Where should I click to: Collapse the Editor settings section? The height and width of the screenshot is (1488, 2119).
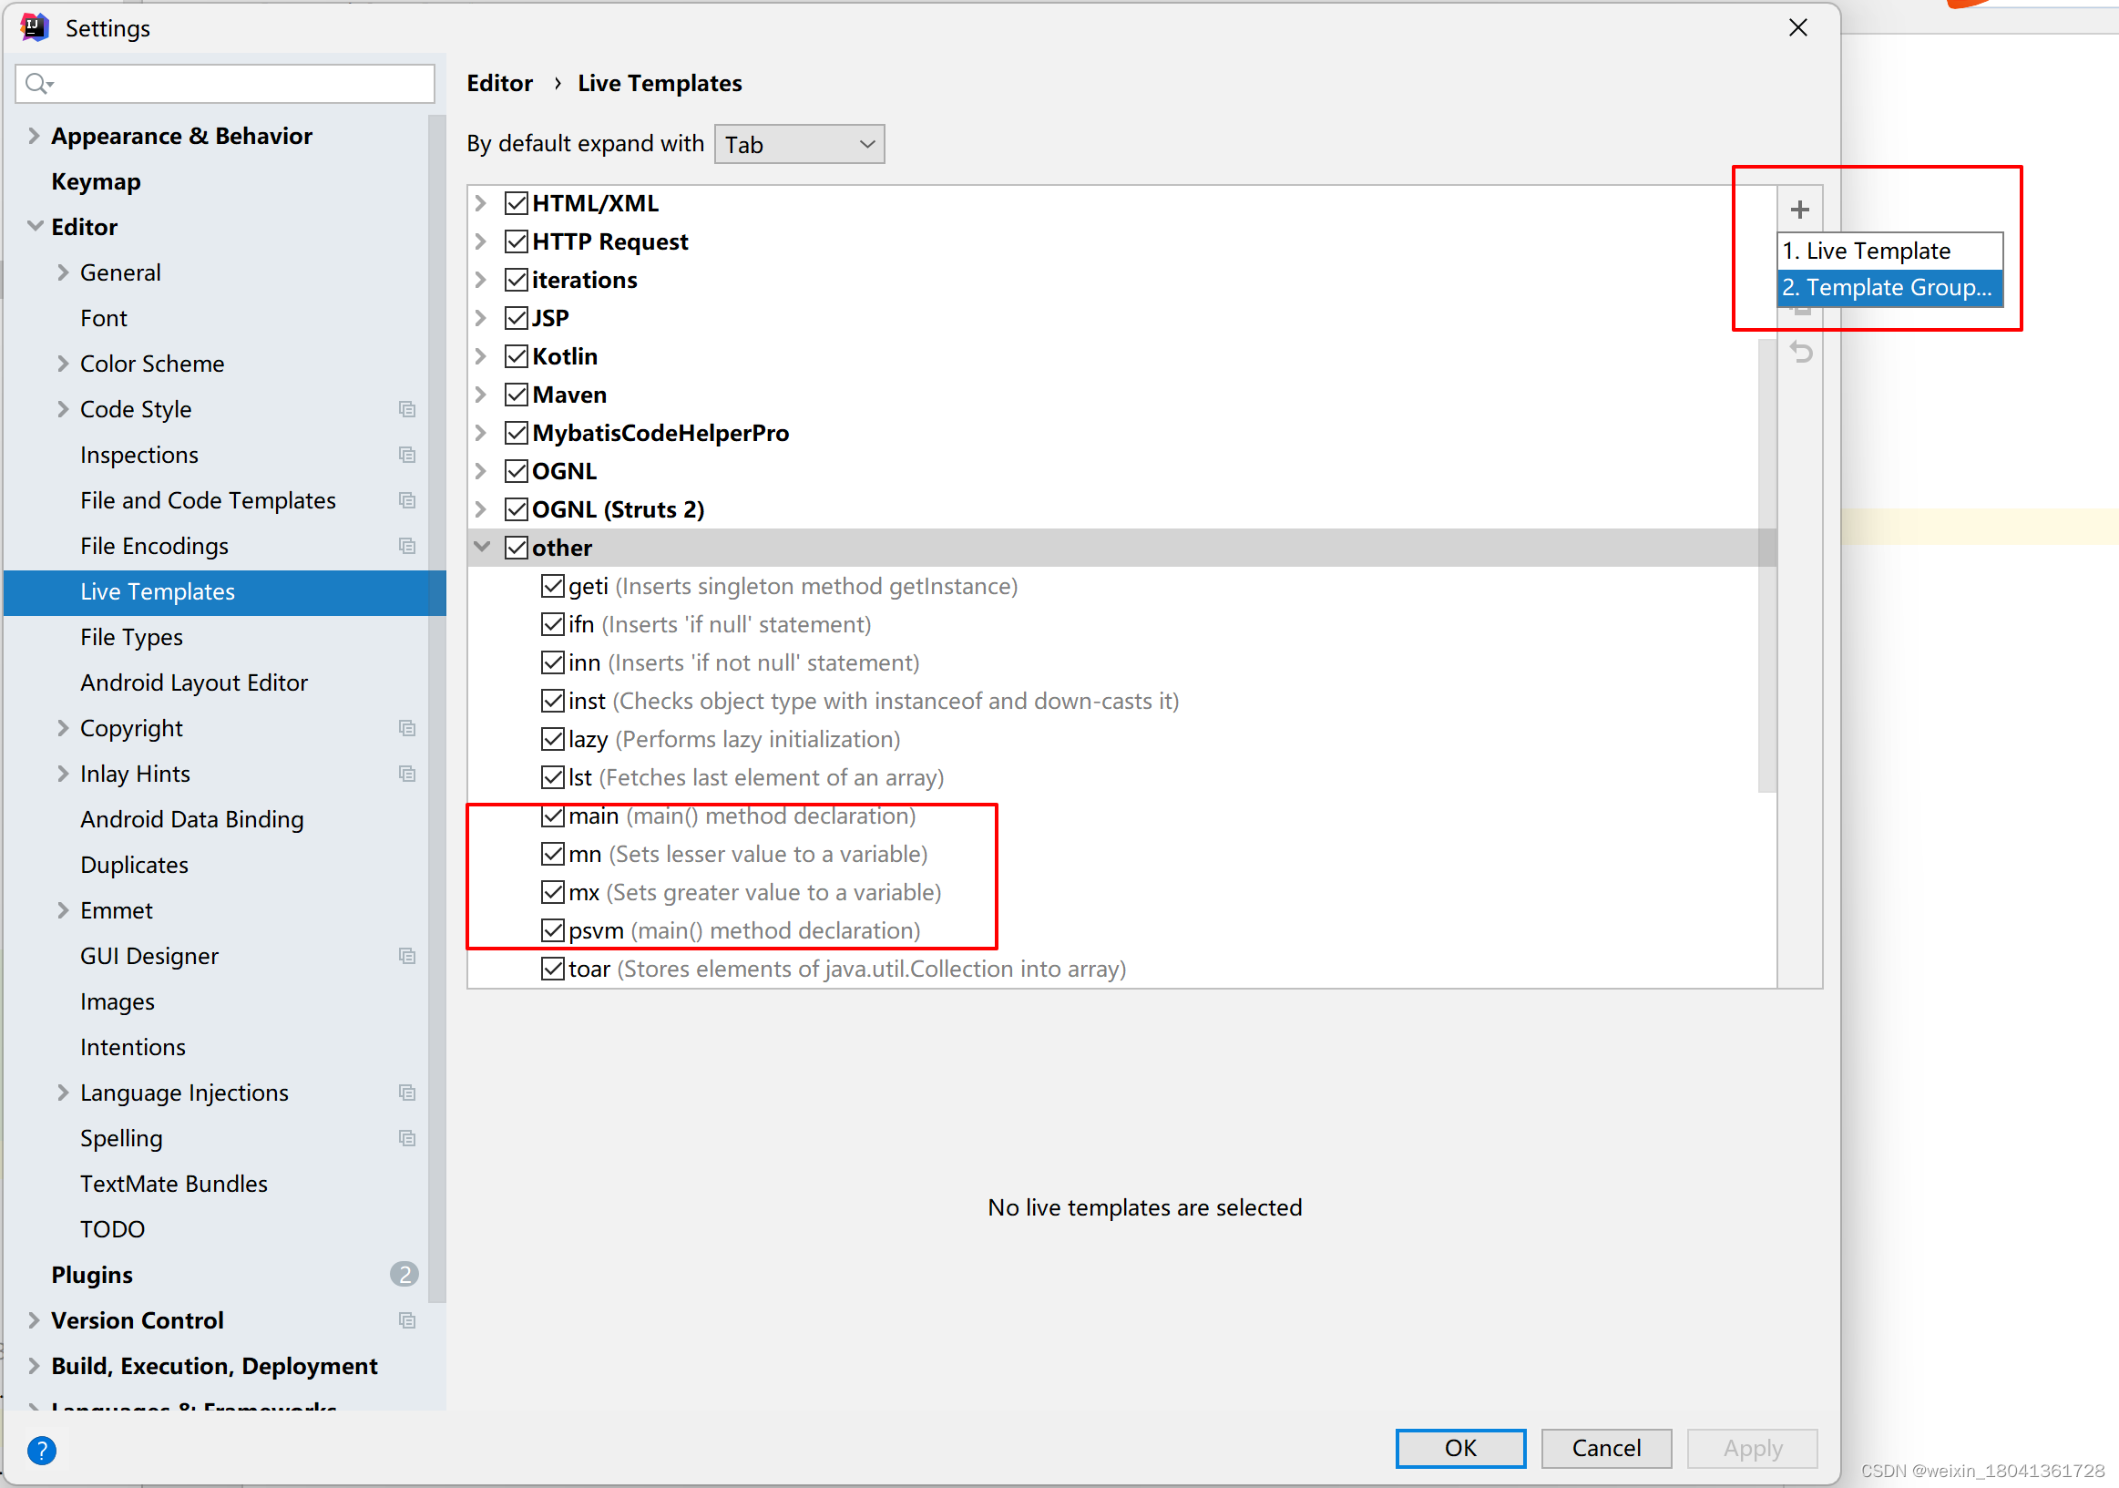(35, 226)
